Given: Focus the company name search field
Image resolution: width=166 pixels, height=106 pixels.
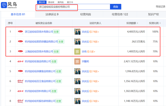Looking at the screenshot, I should pos(74,7).
